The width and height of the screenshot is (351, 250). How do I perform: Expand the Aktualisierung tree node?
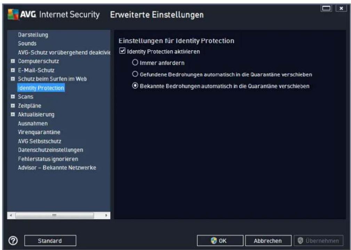13,114
